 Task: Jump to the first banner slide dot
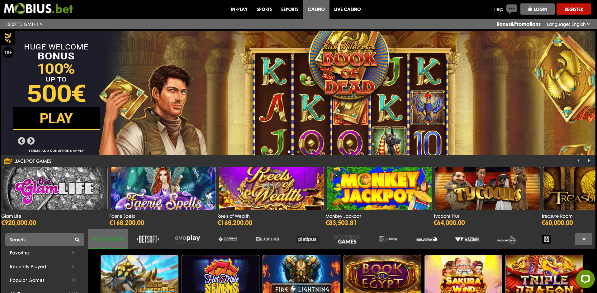289,152
